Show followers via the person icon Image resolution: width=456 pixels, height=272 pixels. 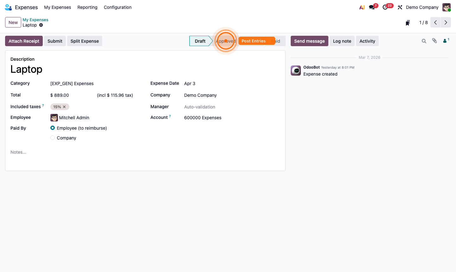click(x=445, y=41)
